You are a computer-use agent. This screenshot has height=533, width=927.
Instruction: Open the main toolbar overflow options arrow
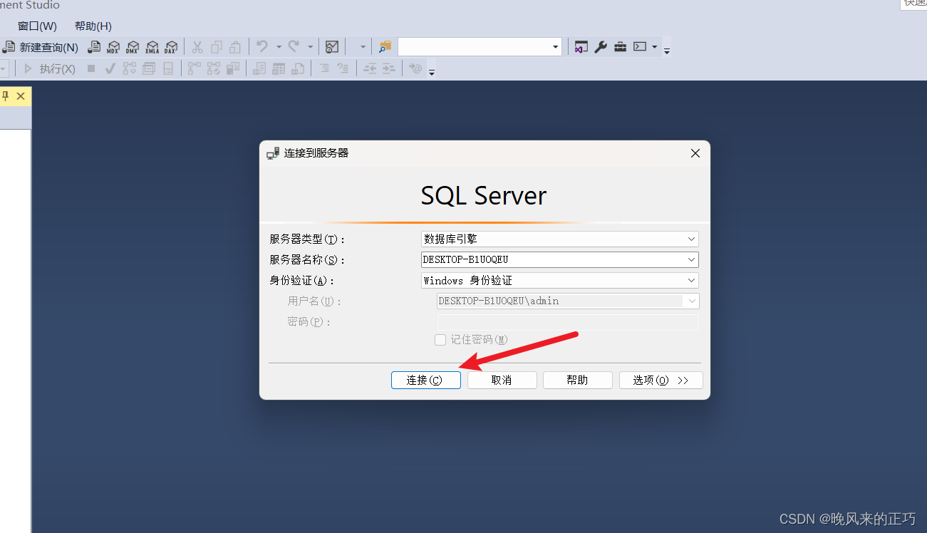point(667,50)
